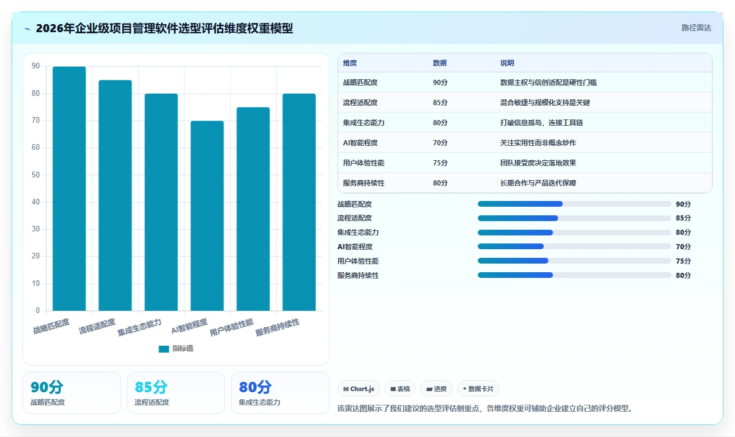Image resolution: width=735 pixels, height=437 pixels.
Task: Click the 服务商持续性 bar in chart
Action: [x=299, y=202]
